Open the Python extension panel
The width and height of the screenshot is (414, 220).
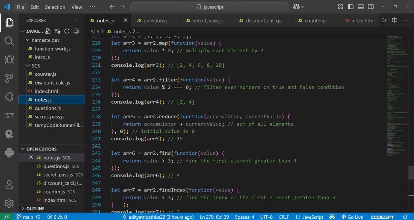tap(9, 152)
